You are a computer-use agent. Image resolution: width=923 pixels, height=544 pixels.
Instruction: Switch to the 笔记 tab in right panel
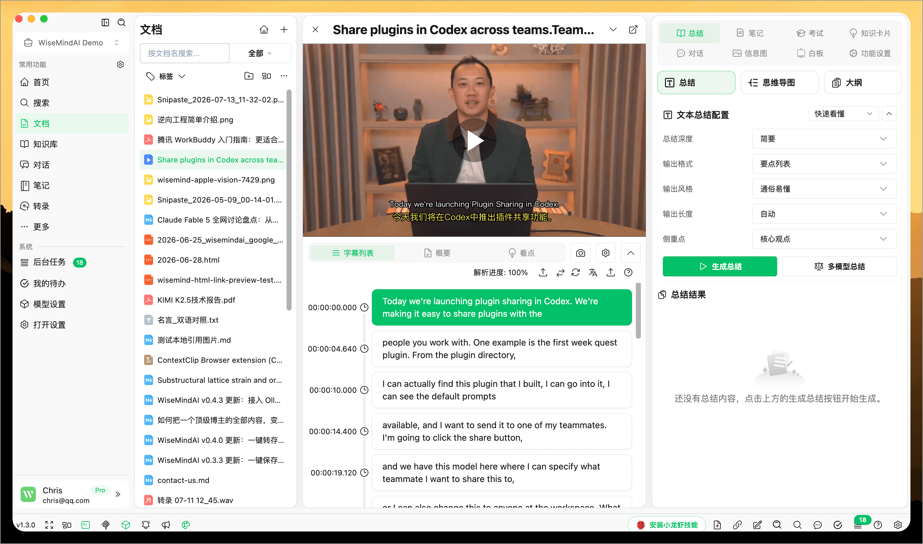750,33
